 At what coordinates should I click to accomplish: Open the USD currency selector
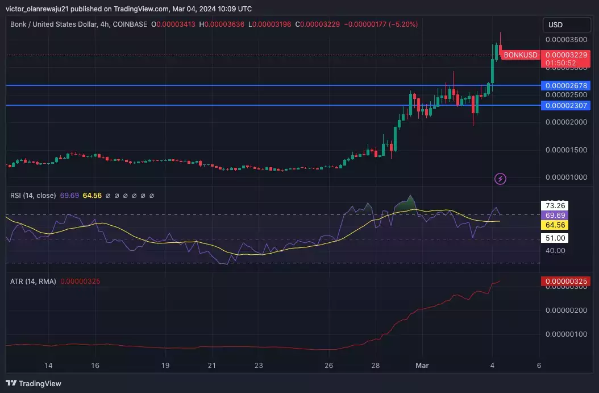click(x=567, y=25)
